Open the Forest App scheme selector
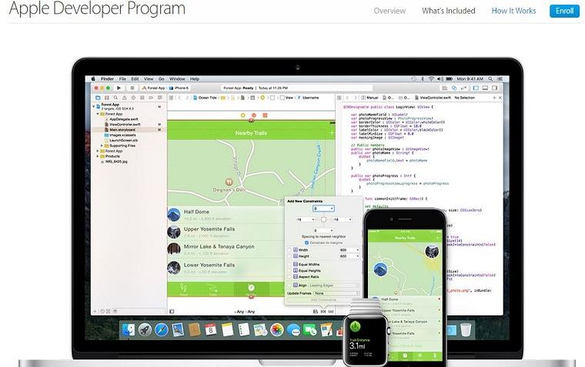This screenshot has height=367, width=585. click(153, 88)
